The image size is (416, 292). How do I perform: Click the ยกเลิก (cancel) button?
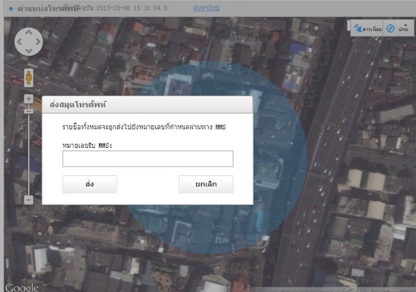click(206, 184)
